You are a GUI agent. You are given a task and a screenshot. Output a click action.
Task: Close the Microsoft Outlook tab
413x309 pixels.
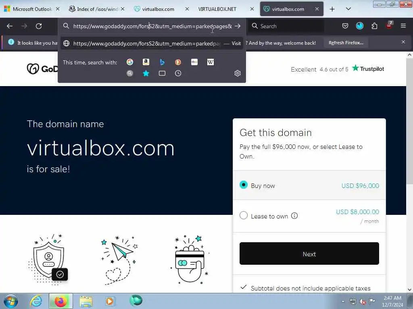58,9
